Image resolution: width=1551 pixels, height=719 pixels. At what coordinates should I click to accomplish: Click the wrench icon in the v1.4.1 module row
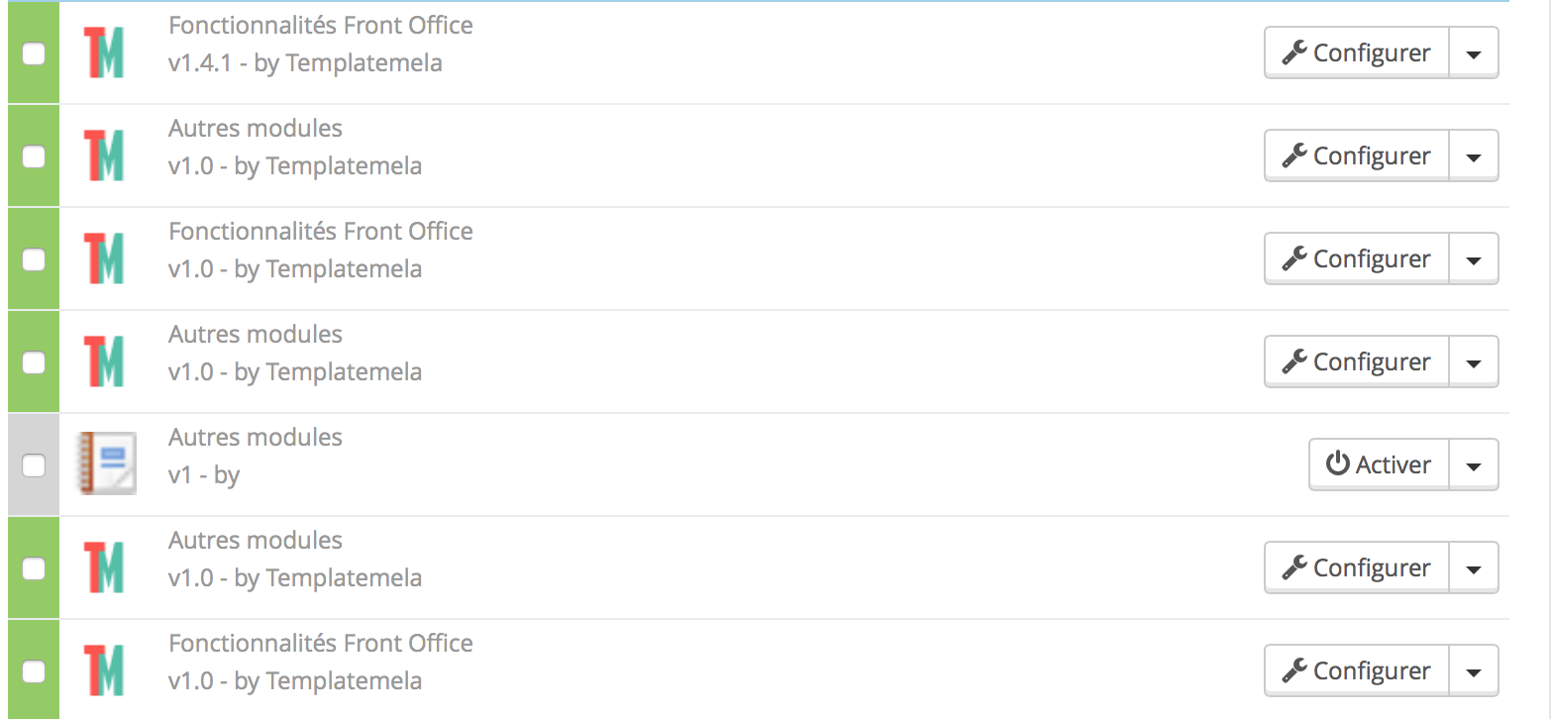pos(1294,52)
